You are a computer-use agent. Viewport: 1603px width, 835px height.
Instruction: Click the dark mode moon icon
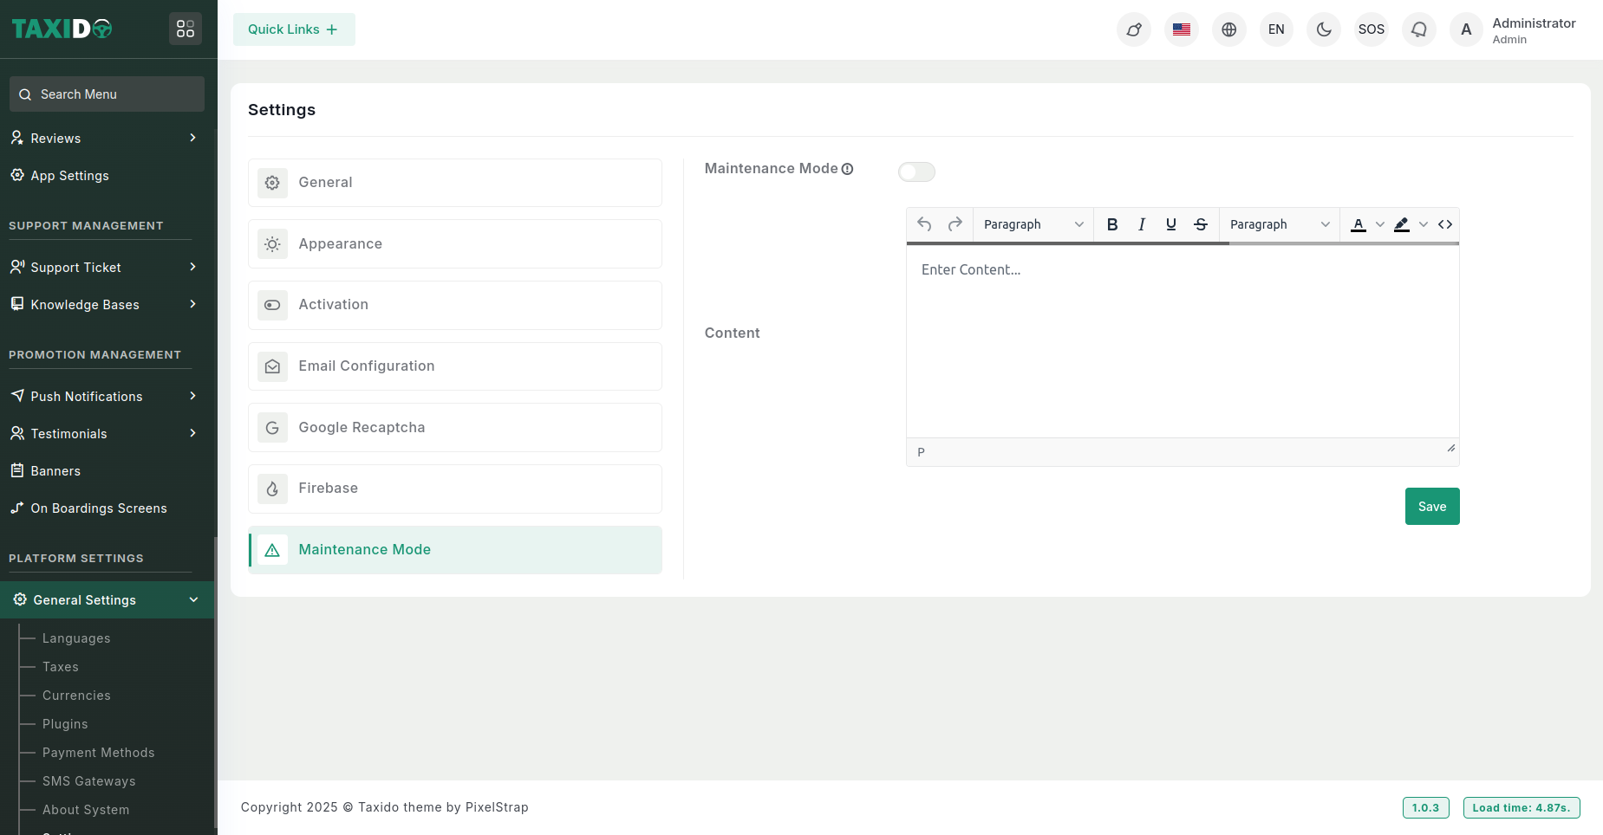tap(1323, 29)
